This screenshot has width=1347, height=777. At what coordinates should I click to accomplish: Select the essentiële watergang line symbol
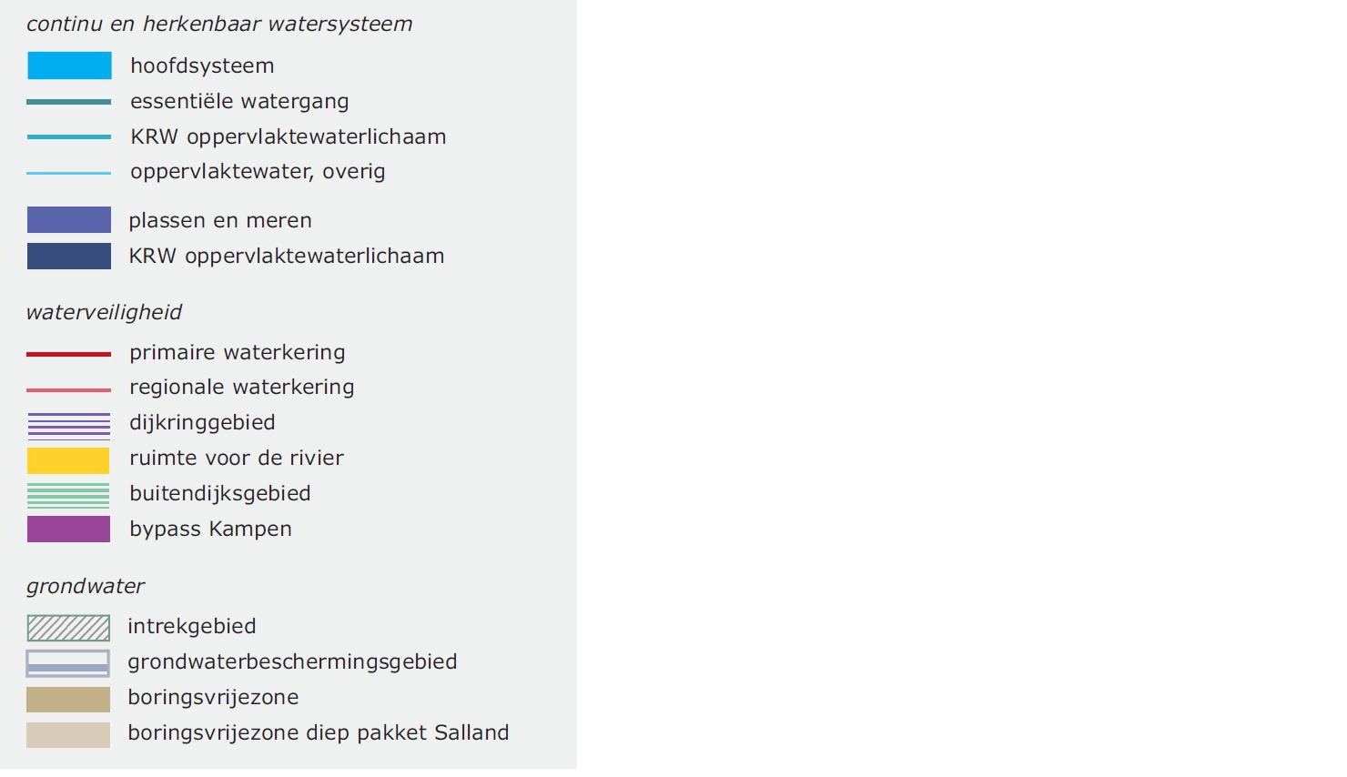(69, 102)
